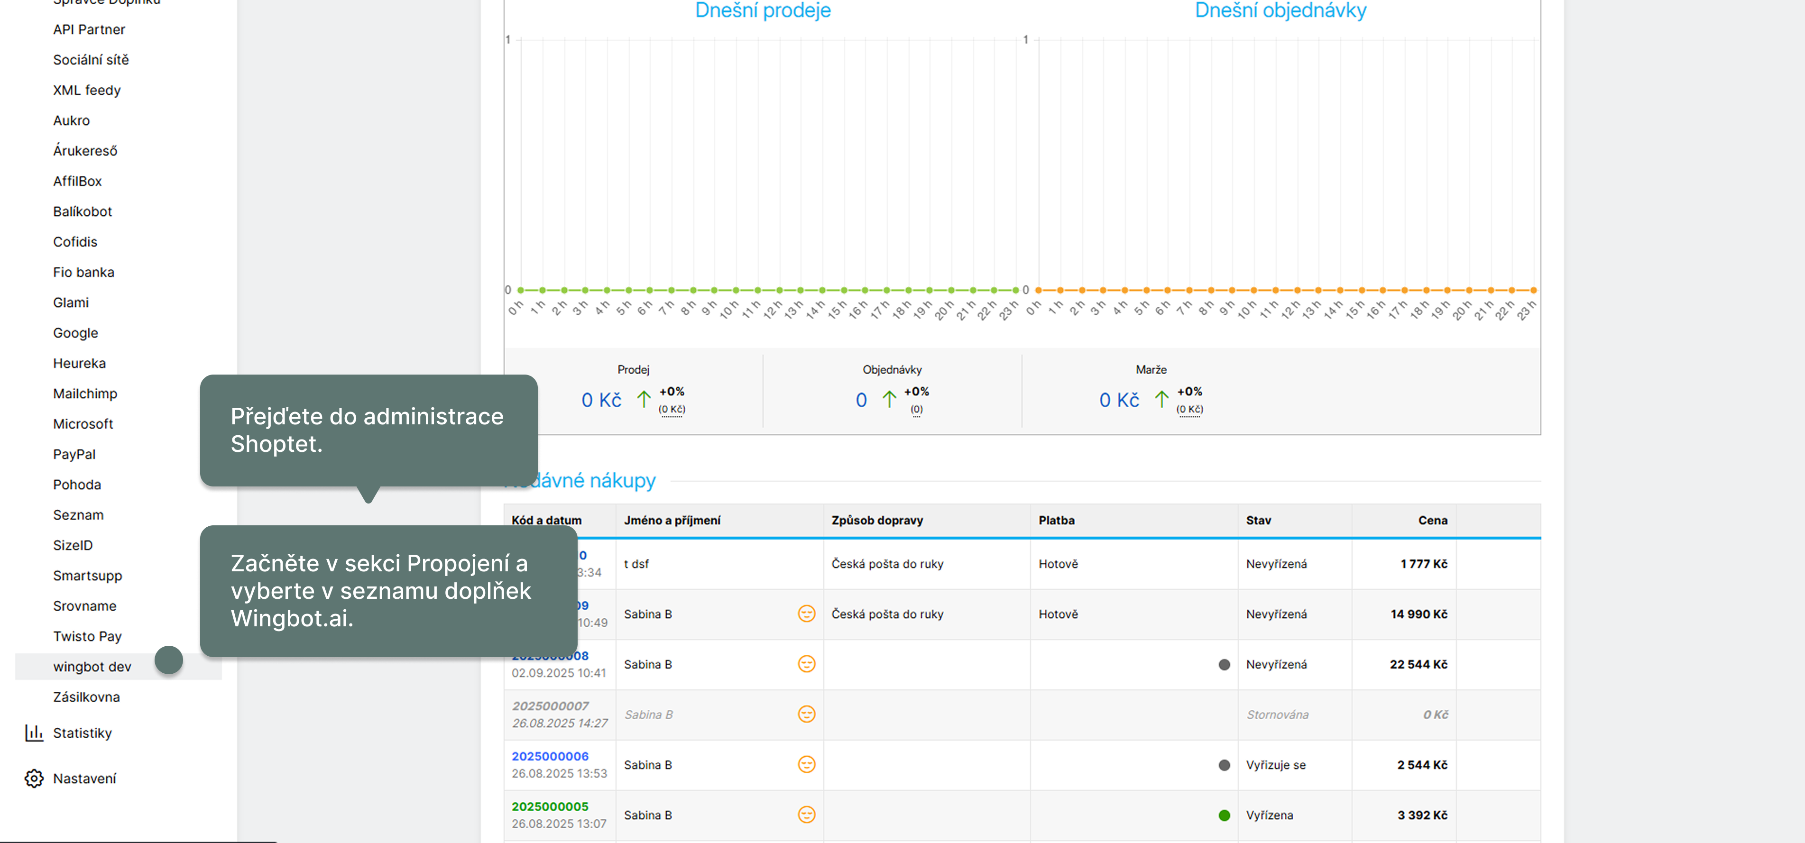Open order 2025000005 link

[x=549, y=806]
